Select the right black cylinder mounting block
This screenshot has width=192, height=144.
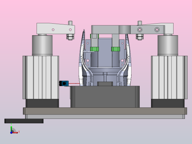[168, 103]
